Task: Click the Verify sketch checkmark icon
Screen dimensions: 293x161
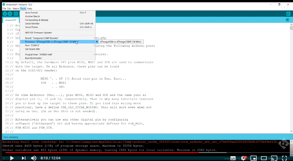Action: (x=5, y=14)
